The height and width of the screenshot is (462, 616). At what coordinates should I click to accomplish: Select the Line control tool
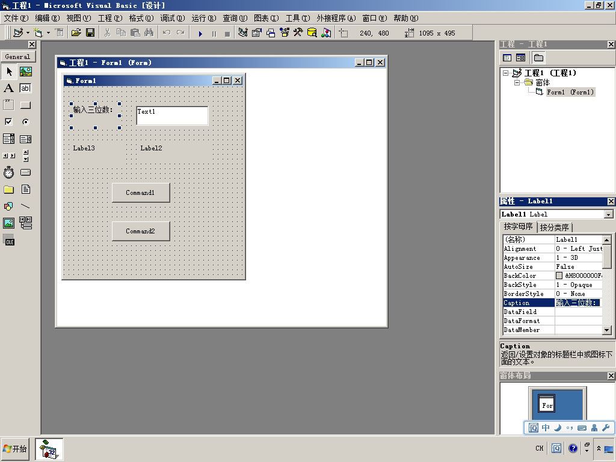pos(25,206)
